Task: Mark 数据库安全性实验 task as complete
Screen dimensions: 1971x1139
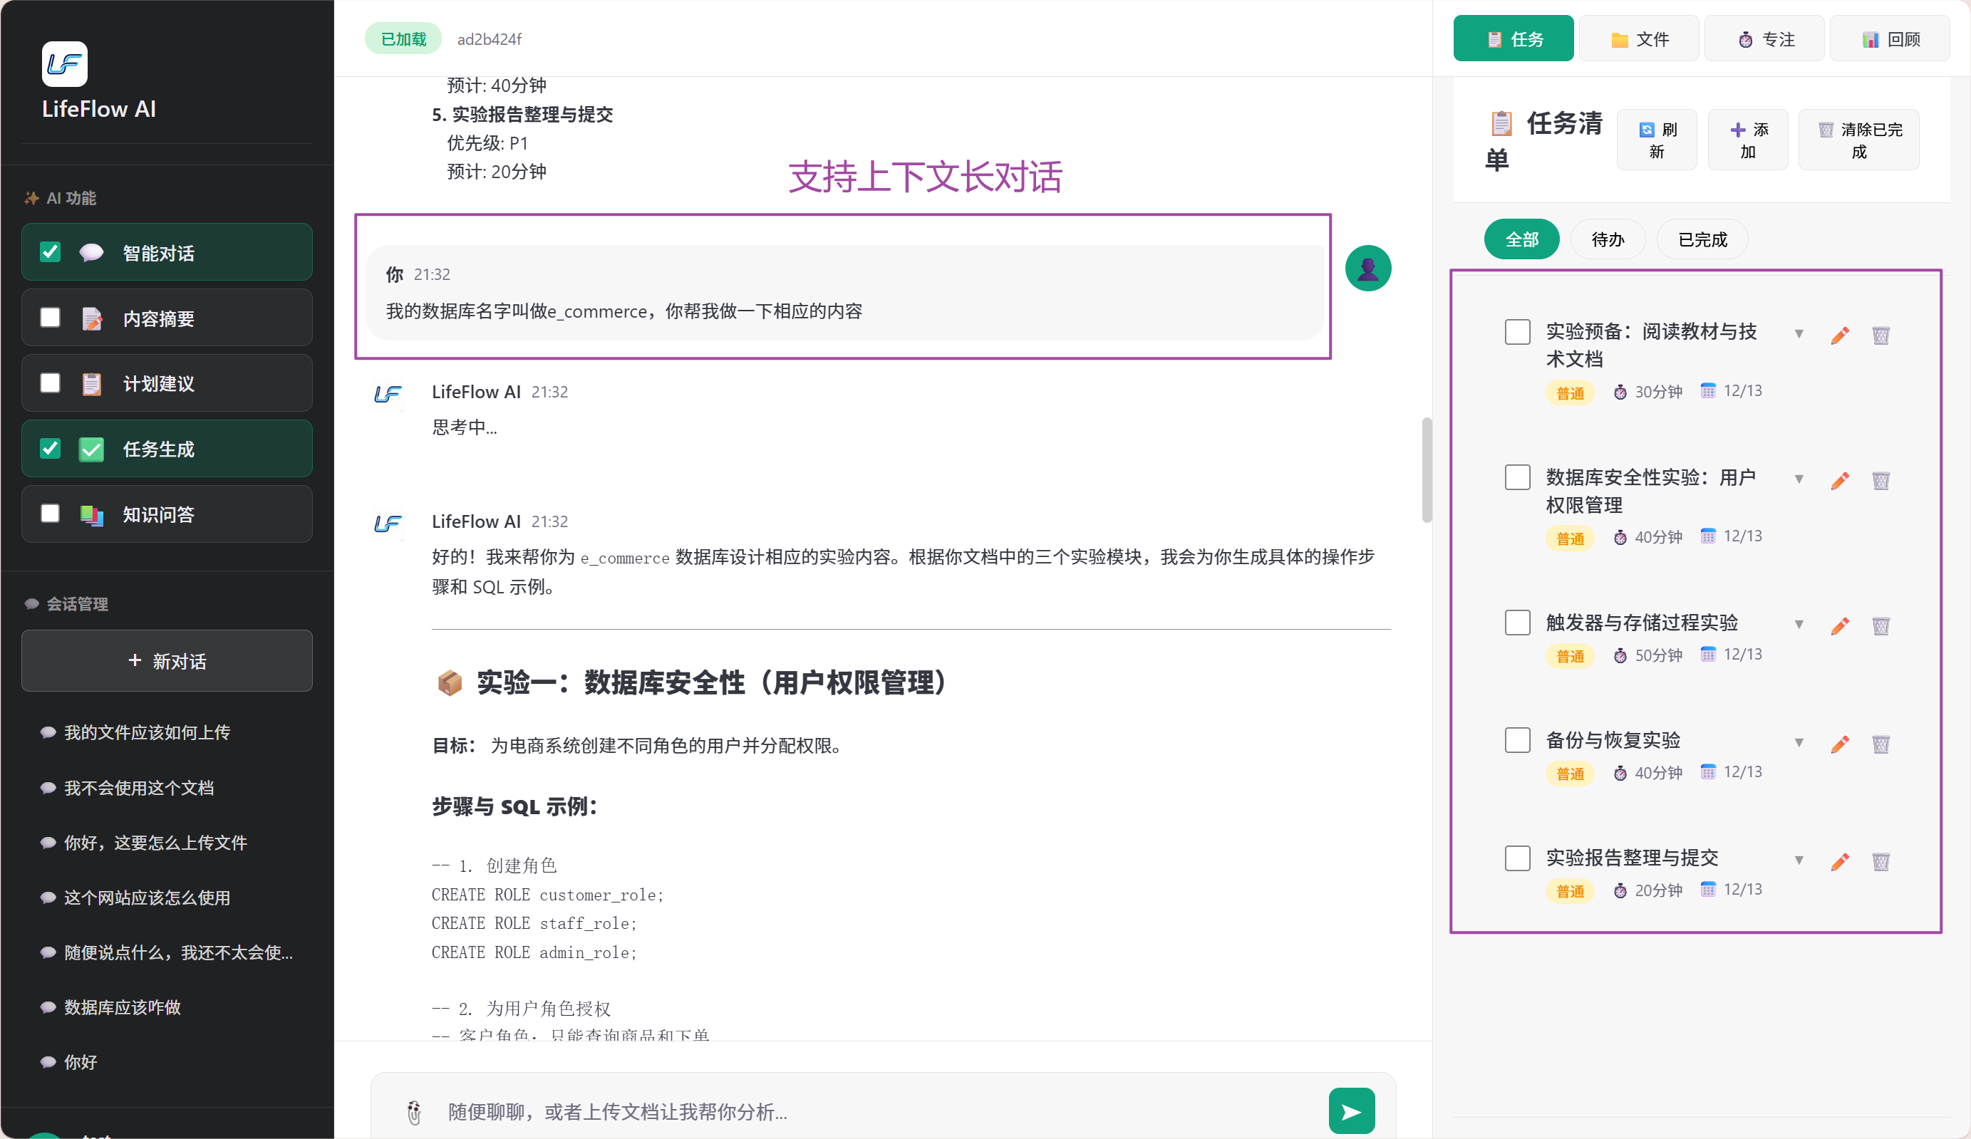Action: pyautogui.click(x=1517, y=477)
